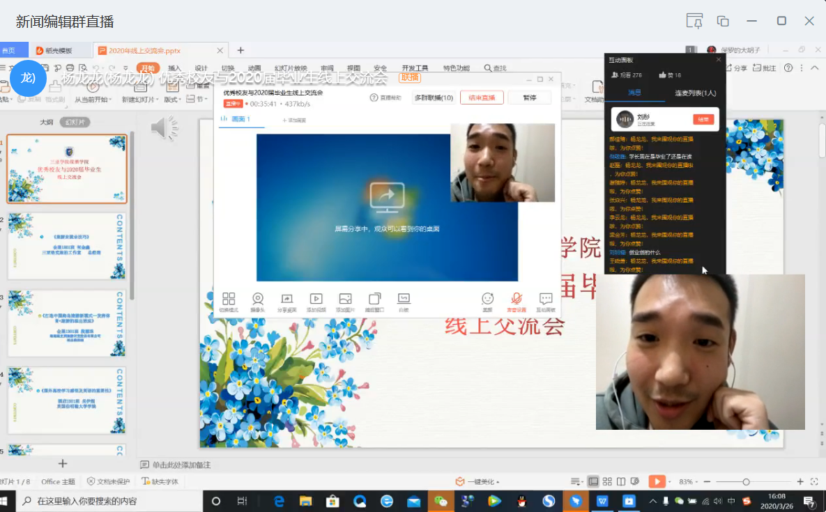
Task: Expand the 版式 layout dropdown
Action: [171, 100]
